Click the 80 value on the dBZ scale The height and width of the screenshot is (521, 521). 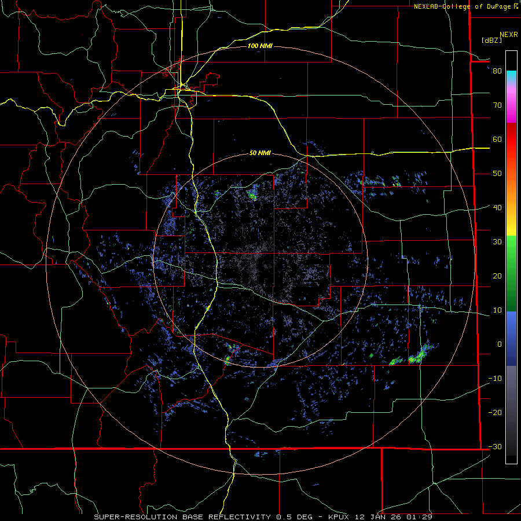(x=497, y=71)
